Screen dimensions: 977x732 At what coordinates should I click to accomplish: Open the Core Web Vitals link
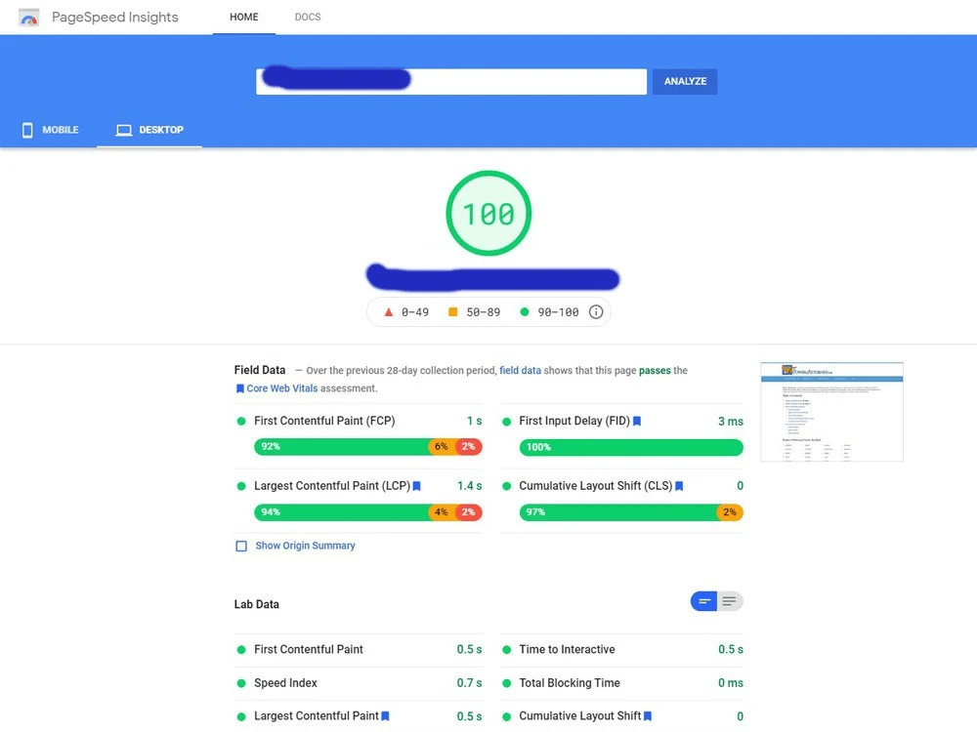(282, 388)
